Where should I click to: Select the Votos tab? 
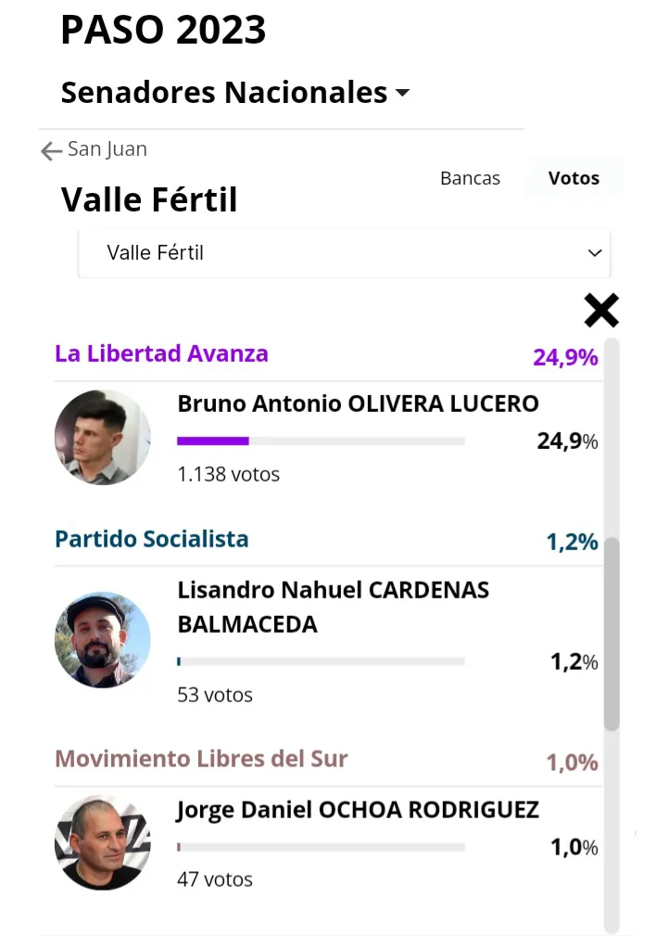coord(574,178)
